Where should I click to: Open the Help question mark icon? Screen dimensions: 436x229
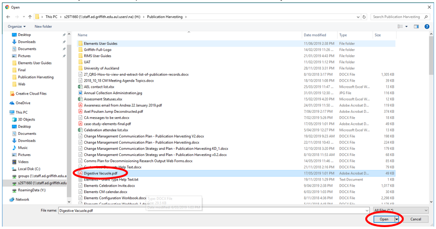pyautogui.click(x=426, y=26)
